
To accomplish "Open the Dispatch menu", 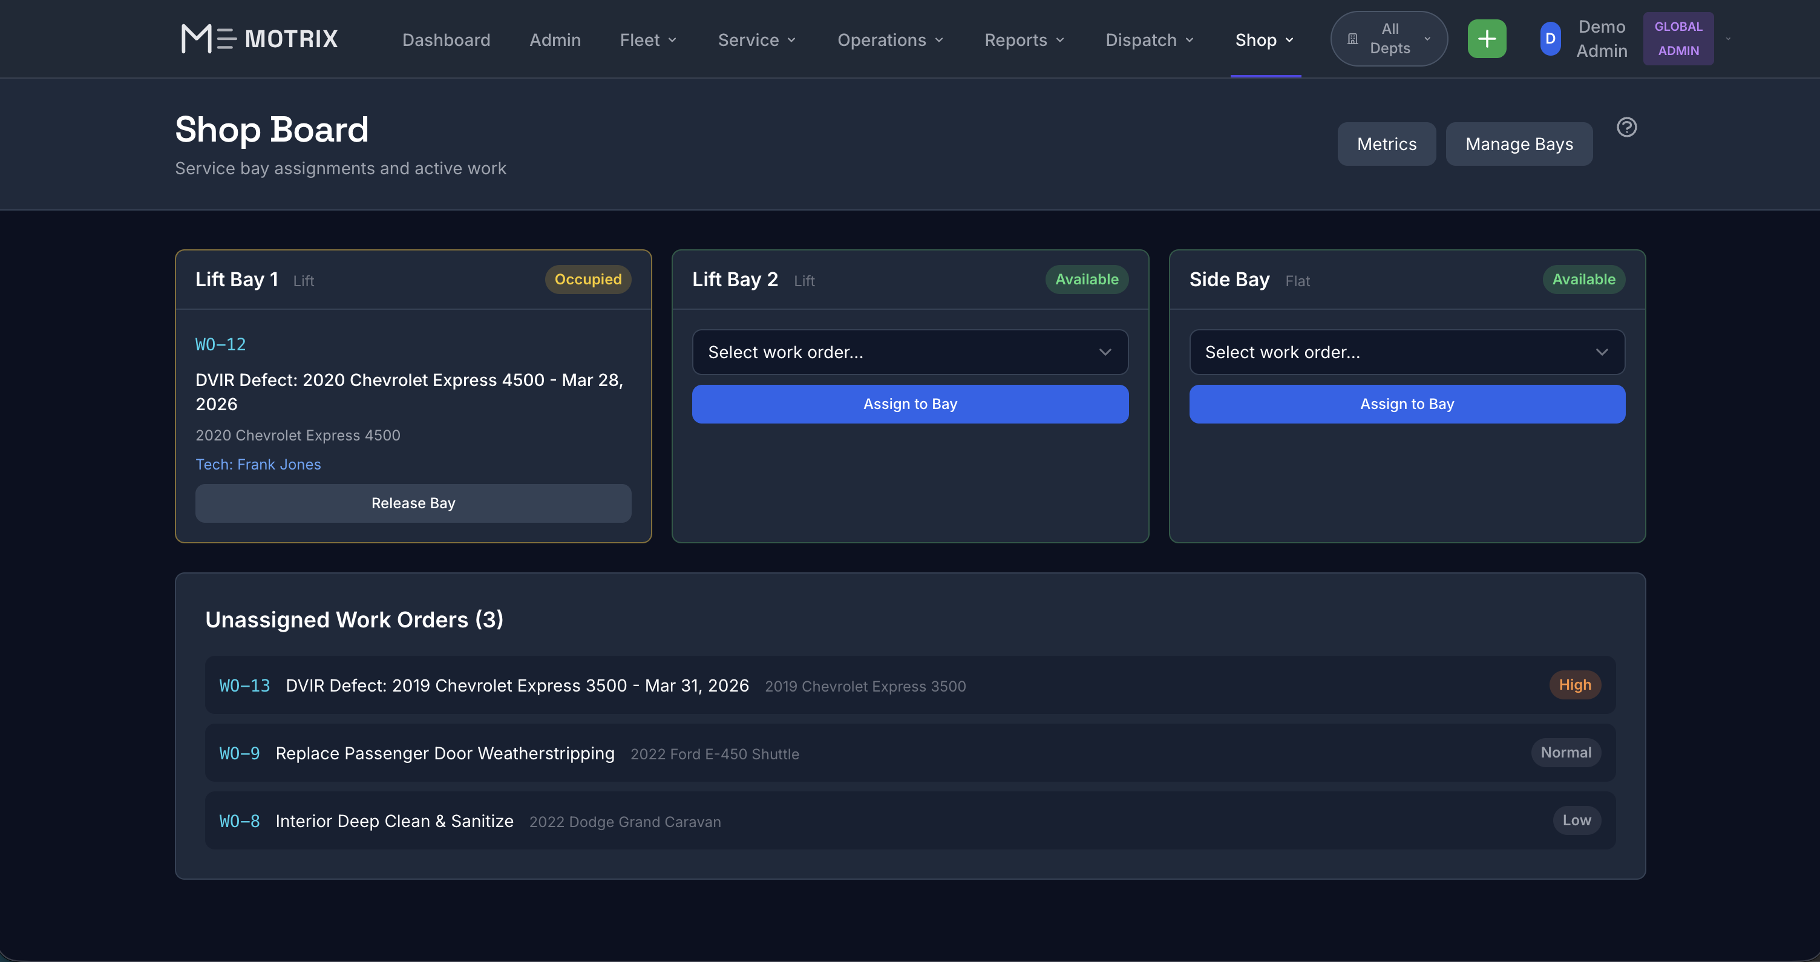I will [x=1149, y=39].
